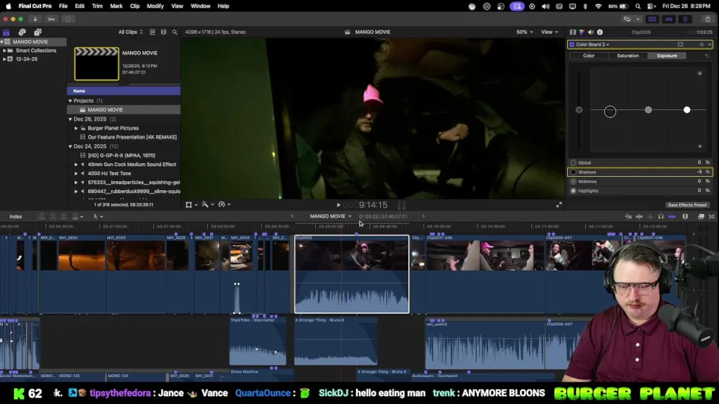Select the Global exposure control row
Screen dimensions: 719x404
(x=640, y=163)
